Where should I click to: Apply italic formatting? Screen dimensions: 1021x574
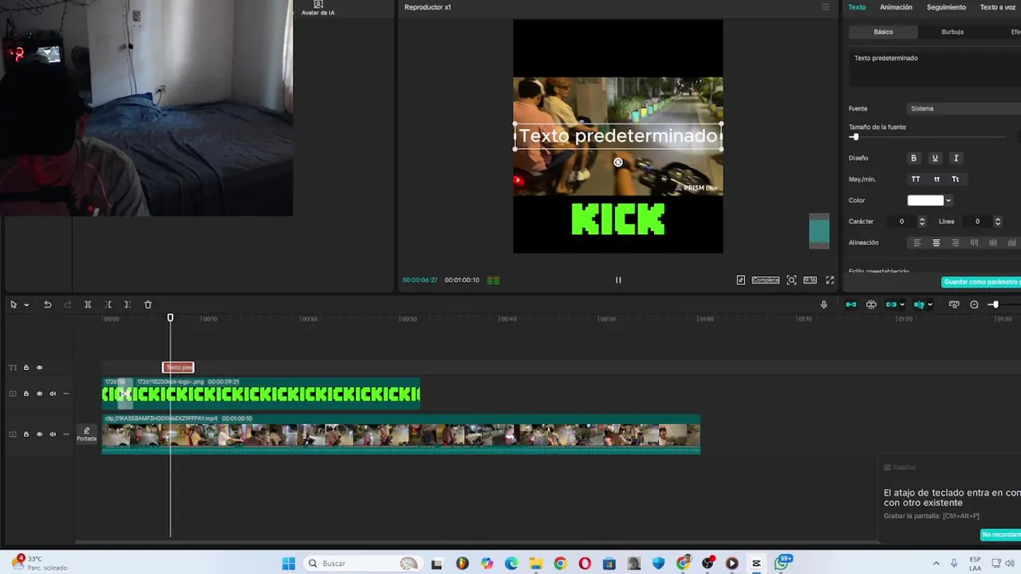[x=956, y=158]
